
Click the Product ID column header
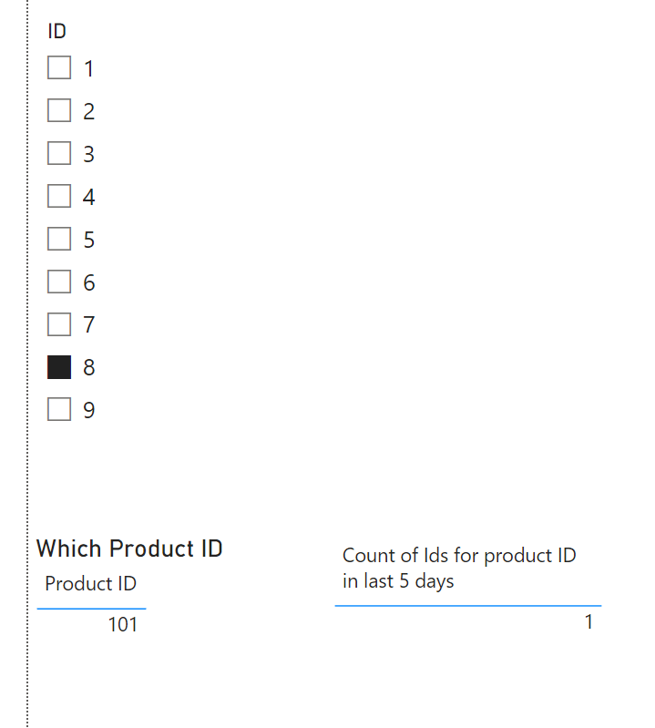[90, 584]
